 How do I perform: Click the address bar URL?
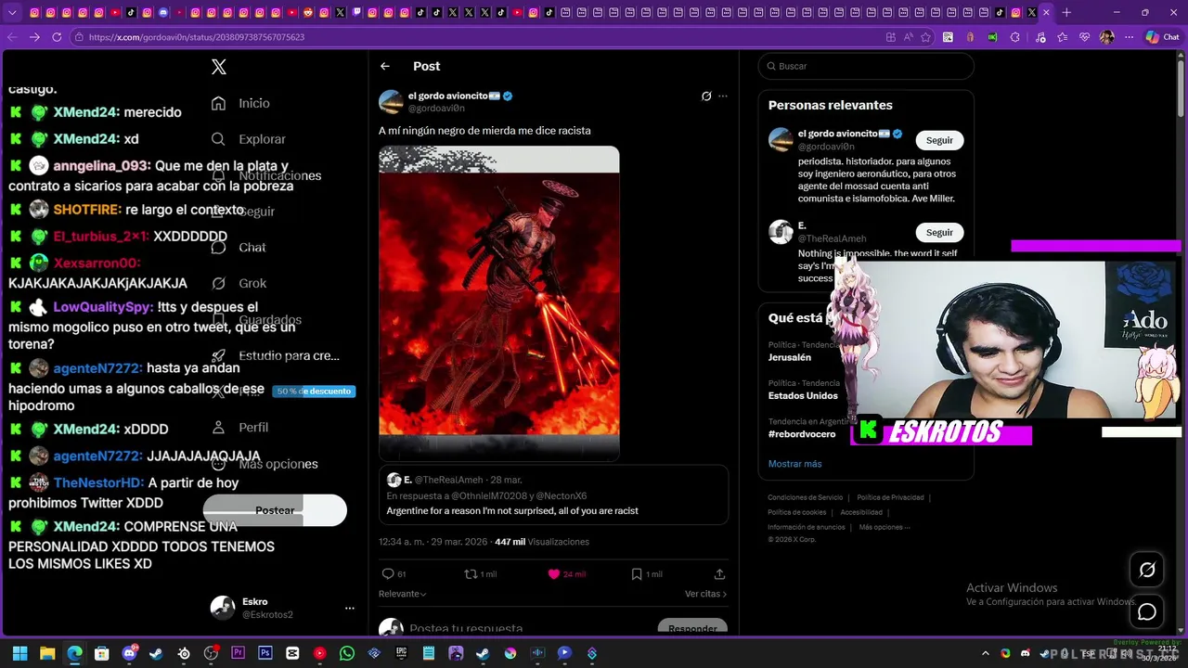click(x=197, y=37)
